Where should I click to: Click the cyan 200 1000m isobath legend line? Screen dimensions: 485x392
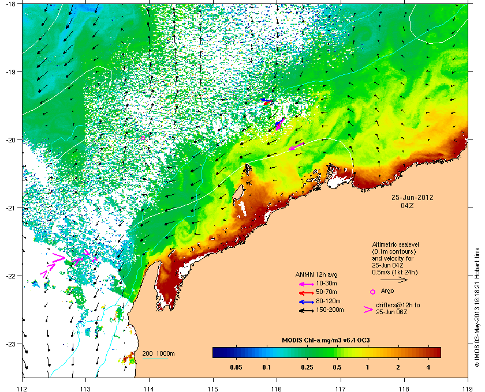coord(155,359)
